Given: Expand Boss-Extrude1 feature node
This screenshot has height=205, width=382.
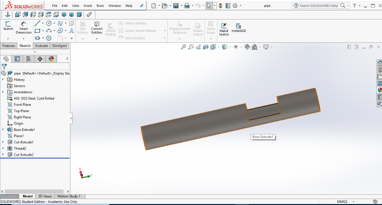Looking at the screenshot, I should pos(3,129).
